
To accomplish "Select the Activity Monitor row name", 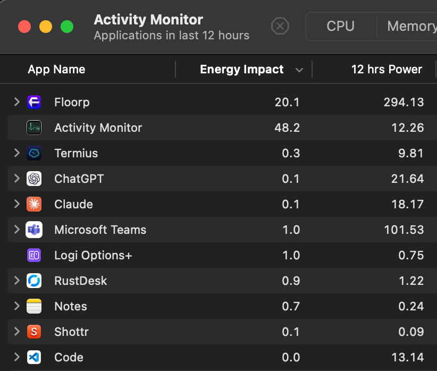I will 98,128.
